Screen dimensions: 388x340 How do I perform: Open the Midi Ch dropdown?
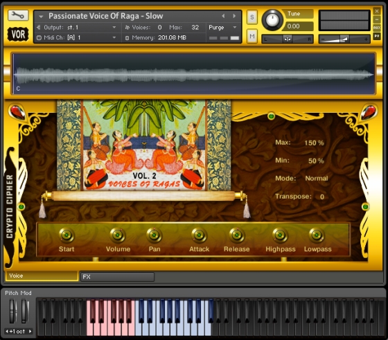pos(114,37)
